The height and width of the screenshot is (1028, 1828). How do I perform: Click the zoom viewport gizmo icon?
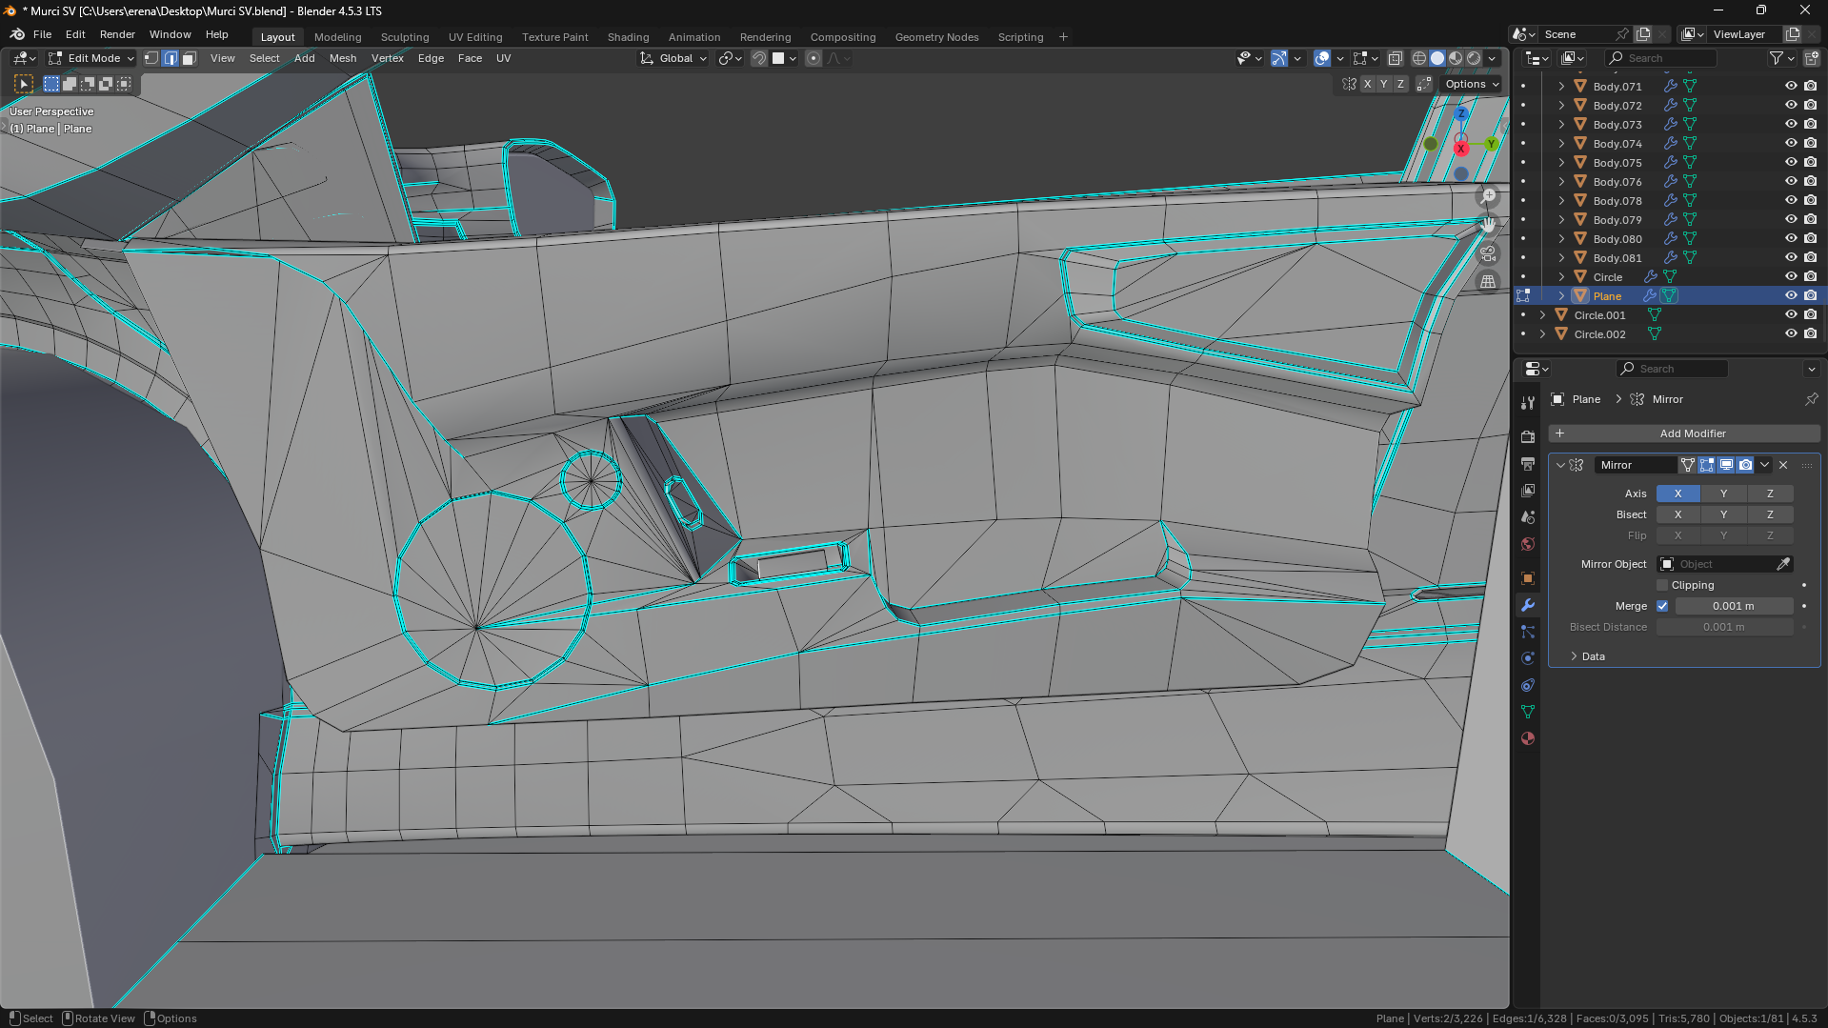pyautogui.click(x=1488, y=196)
